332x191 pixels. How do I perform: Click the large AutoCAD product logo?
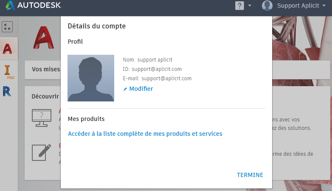coord(44,39)
